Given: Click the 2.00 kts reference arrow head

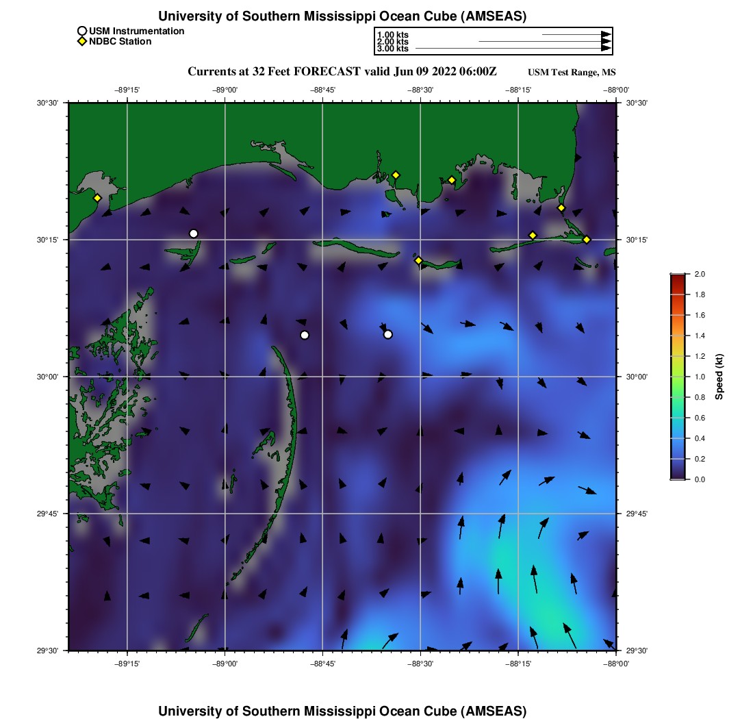Looking at the screenshot, I should (x=607, y=41).
